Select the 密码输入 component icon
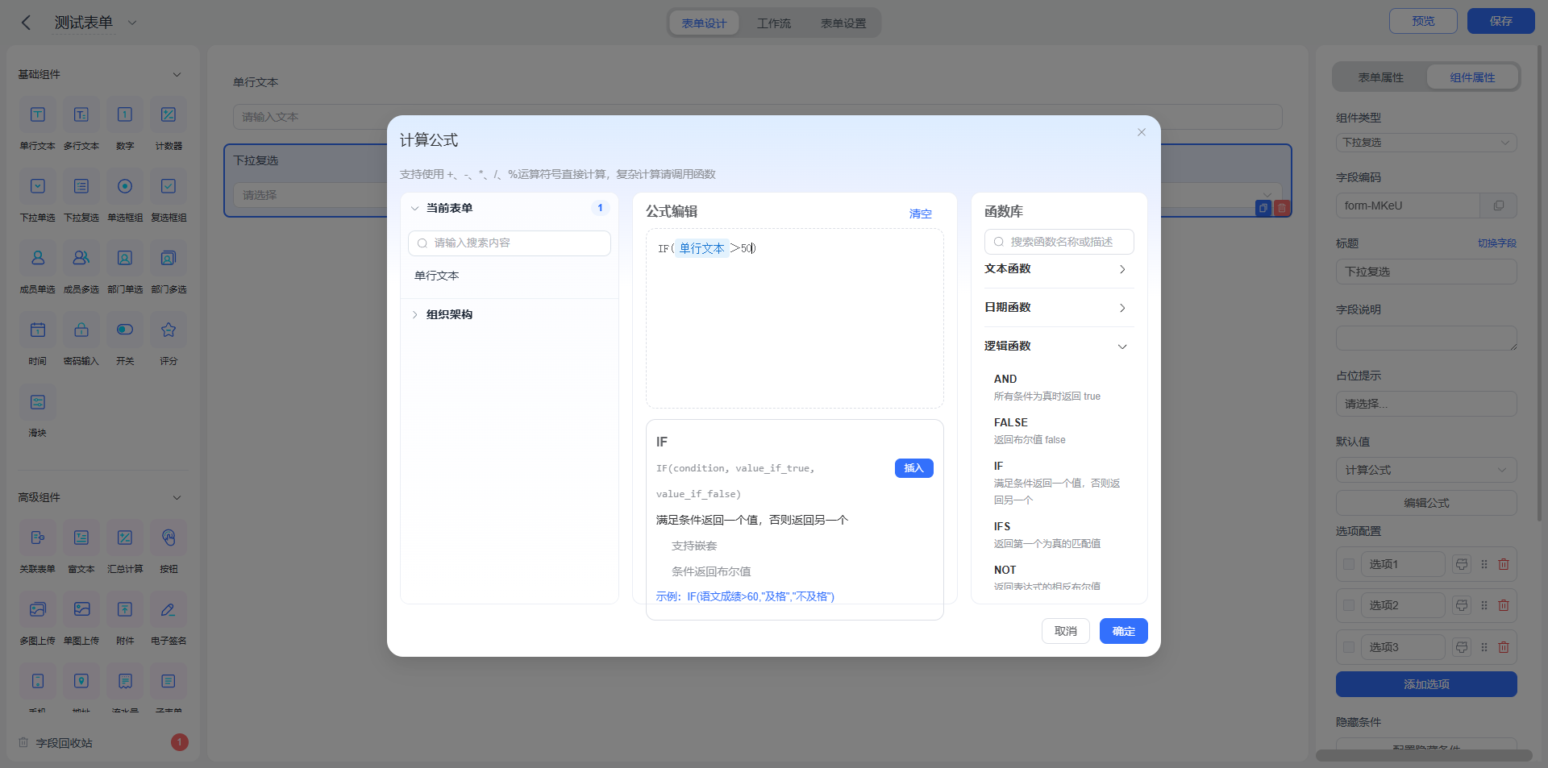Screen dimensions: 1548x768 81,330
